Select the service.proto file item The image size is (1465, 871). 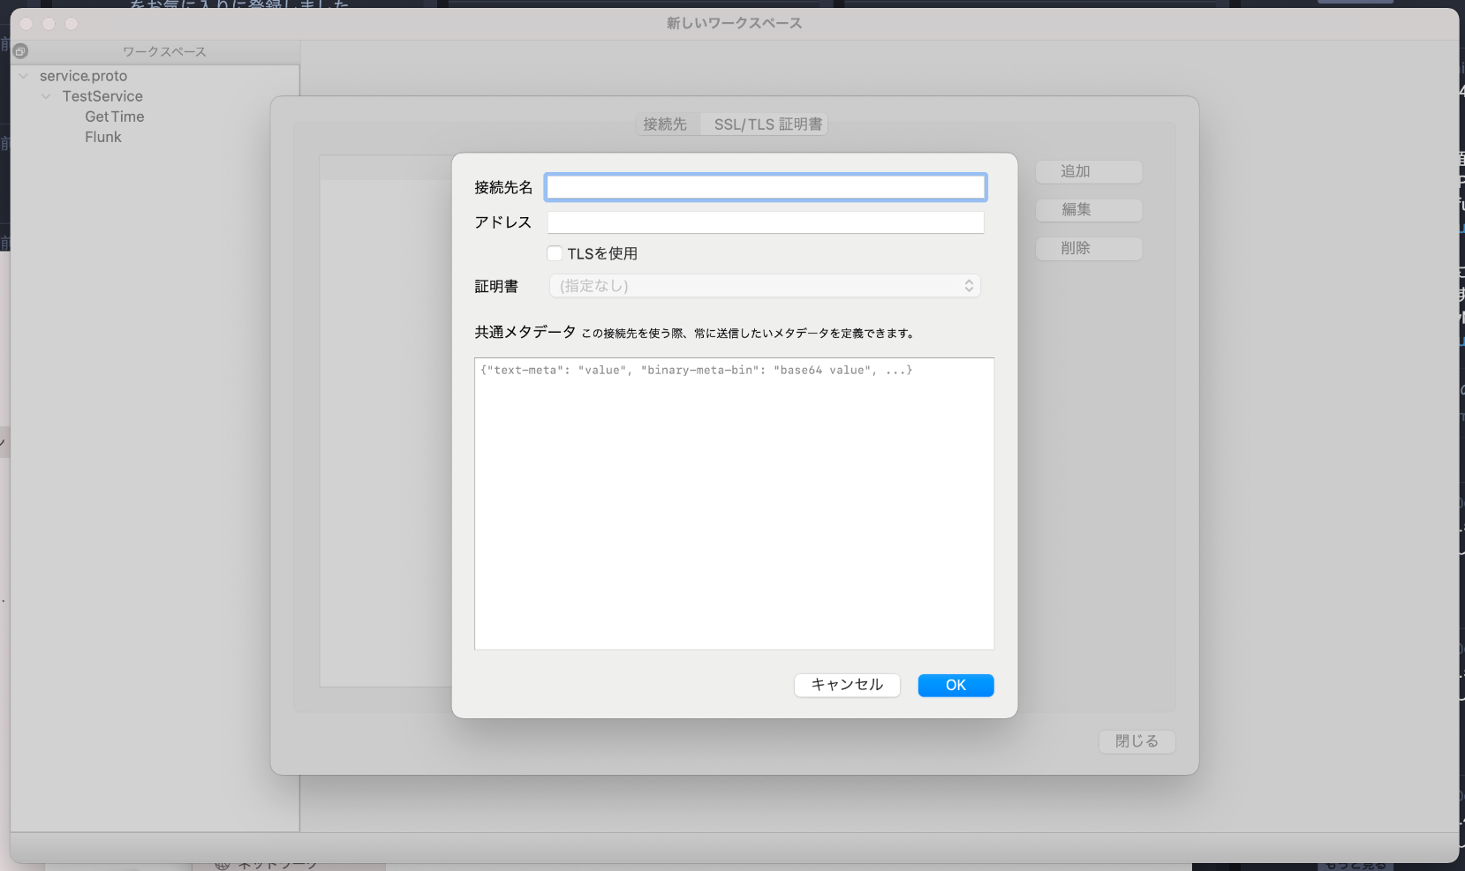(x=83, y=76)
